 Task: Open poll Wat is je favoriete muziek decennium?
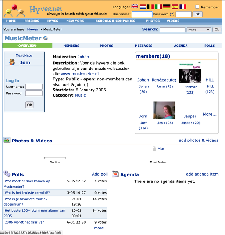pyautogui.click(x=26, y=202)
